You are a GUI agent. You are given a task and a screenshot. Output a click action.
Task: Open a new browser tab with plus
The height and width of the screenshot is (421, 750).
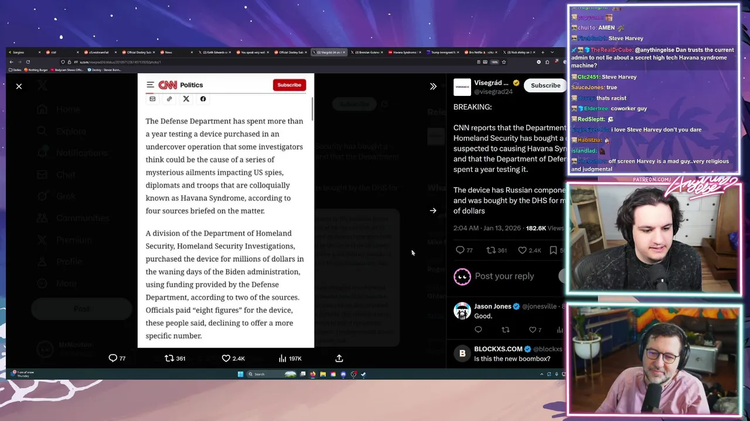543,52
